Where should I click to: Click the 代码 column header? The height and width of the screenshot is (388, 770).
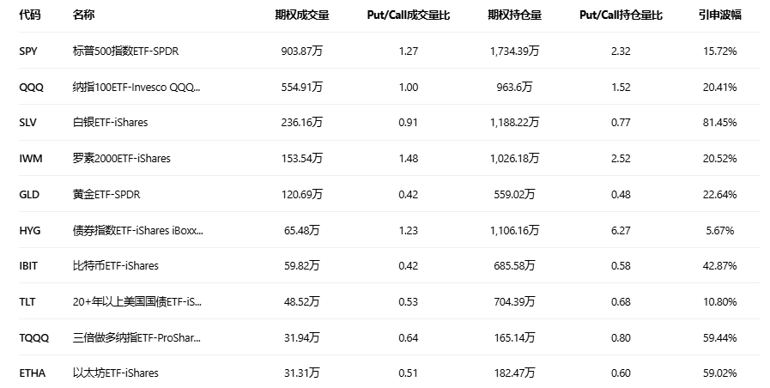click(x=29, y=15)
